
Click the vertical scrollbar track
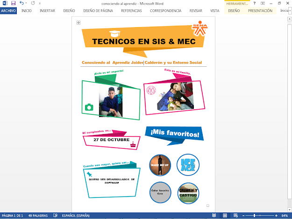tap(289, 114)
